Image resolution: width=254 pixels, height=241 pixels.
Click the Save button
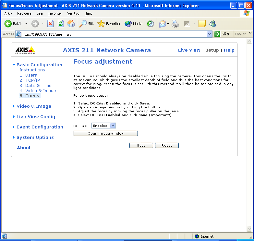click(x=141, y=145)
